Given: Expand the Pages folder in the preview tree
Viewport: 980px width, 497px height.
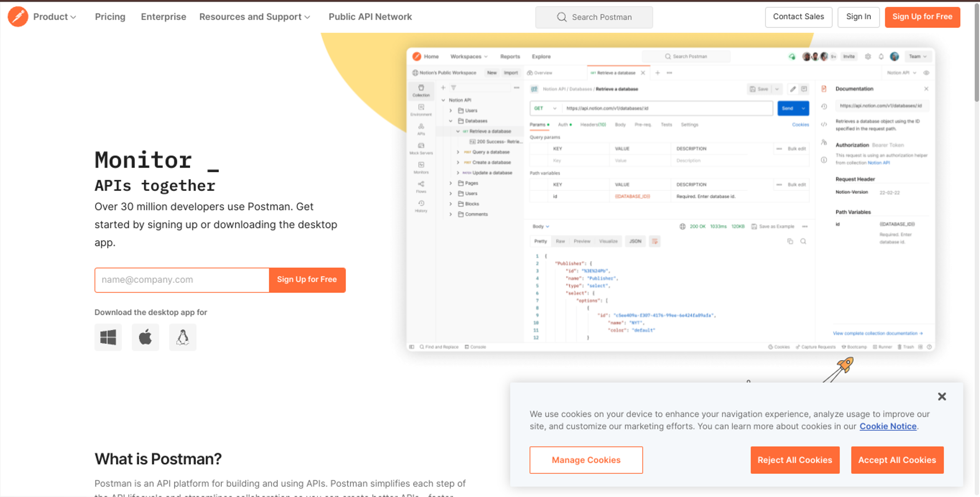Looking at the screenshot, I should pyautogui.click(x=451, y=183).
